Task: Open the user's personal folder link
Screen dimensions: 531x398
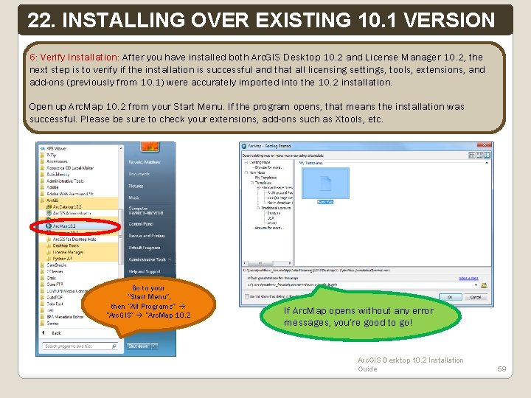Action: pos(145,162)
